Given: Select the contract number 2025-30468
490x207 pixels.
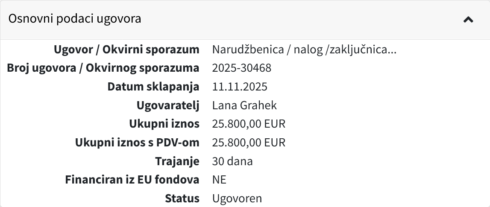Looking at the screenshot, I should pyautogui.click(x=241, y=68).
